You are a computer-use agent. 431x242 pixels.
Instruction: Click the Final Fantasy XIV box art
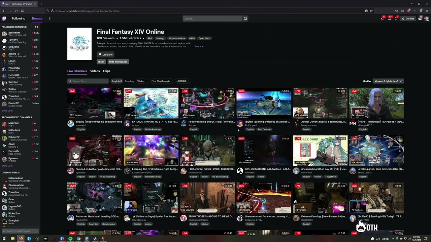click(x=79, y=44)
